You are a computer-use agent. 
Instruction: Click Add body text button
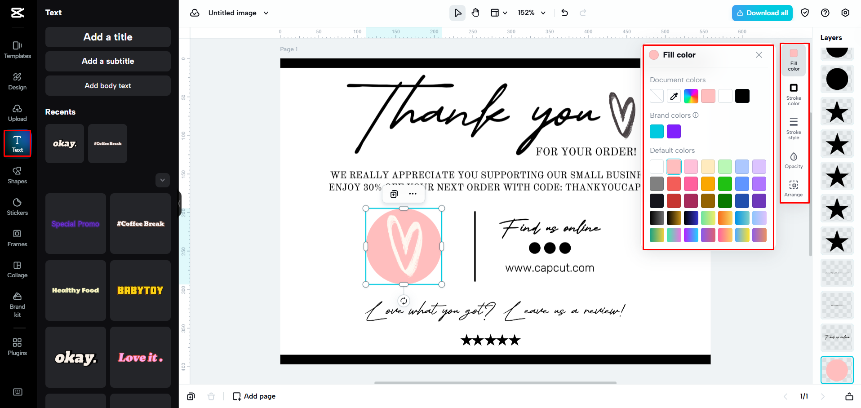[x=108, y=86]
